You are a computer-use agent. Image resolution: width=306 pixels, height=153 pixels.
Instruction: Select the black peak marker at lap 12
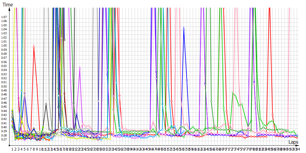click(46, 104)
